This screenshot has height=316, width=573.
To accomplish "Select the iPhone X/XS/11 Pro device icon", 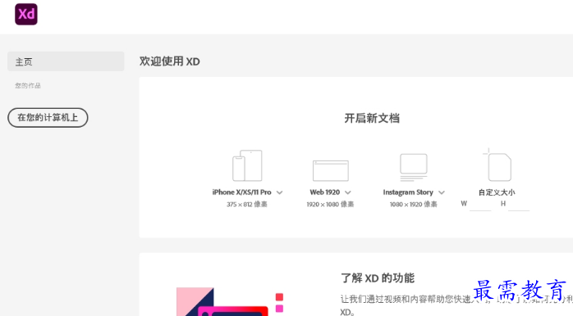I will tap(247, 165).
